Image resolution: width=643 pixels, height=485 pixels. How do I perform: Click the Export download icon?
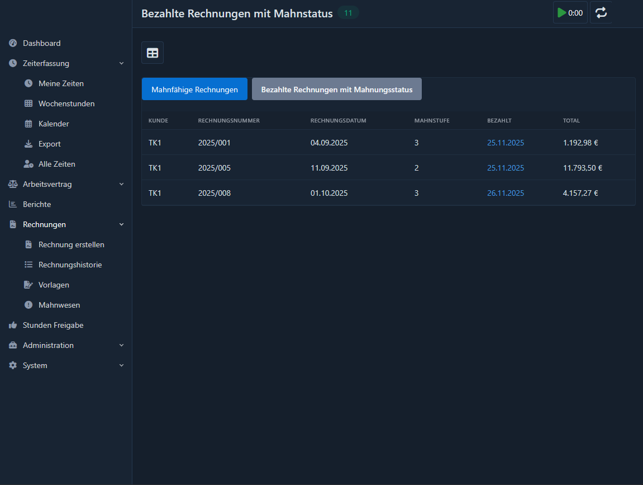point(28,144)
